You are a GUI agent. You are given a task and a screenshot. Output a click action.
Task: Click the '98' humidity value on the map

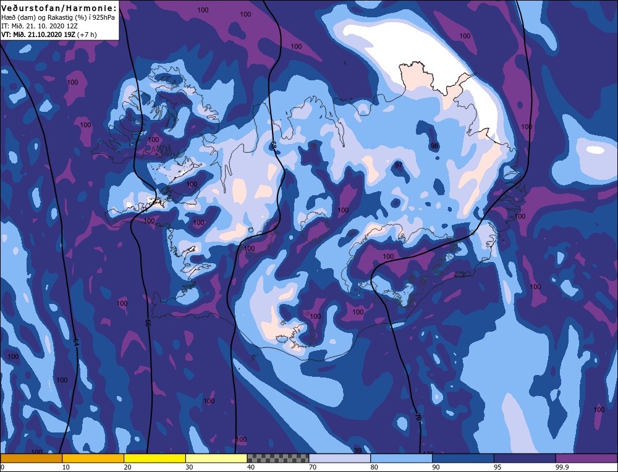point(434,146)
